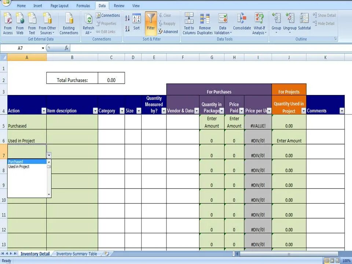Viewport: 352px width, 264px height.
Task: Open the Connections dialog
Action: [108, 15]
